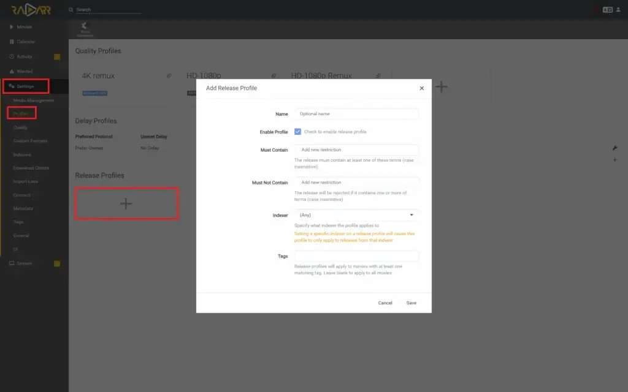The width and height of the screenshot is (628, 392).
Task: Clone the 4K remux quality profile
Action: pos(169,76)
